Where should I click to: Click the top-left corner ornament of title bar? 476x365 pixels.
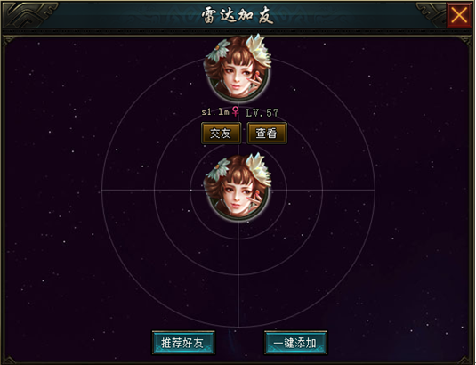pos(28,14)
